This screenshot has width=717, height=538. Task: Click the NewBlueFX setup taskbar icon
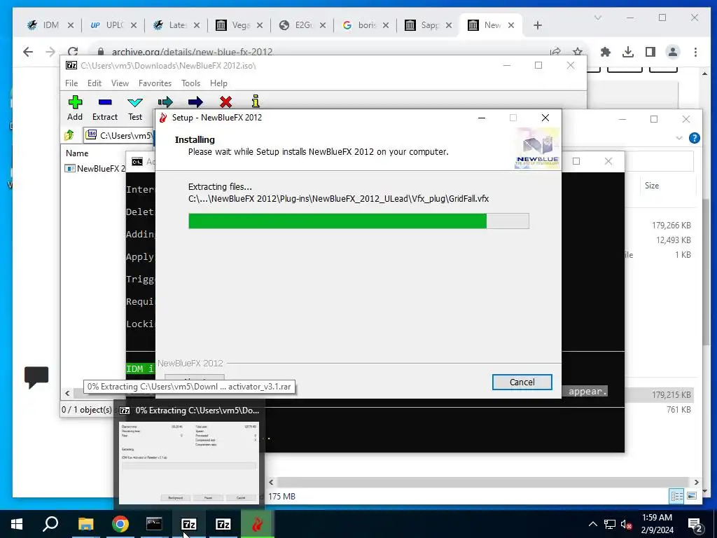tap(258, 524)
